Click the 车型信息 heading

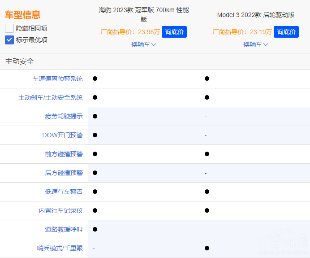pyautogui.click(x=22, y=15)
